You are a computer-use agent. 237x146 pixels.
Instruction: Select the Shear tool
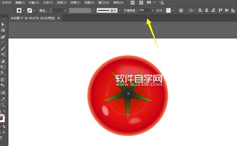(3, 61)
